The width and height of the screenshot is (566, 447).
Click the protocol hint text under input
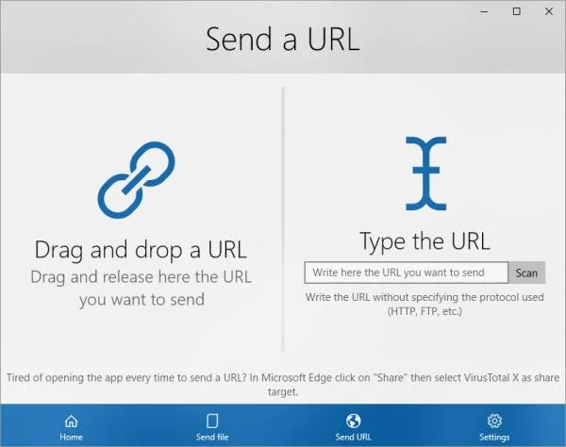pos(424,304)
